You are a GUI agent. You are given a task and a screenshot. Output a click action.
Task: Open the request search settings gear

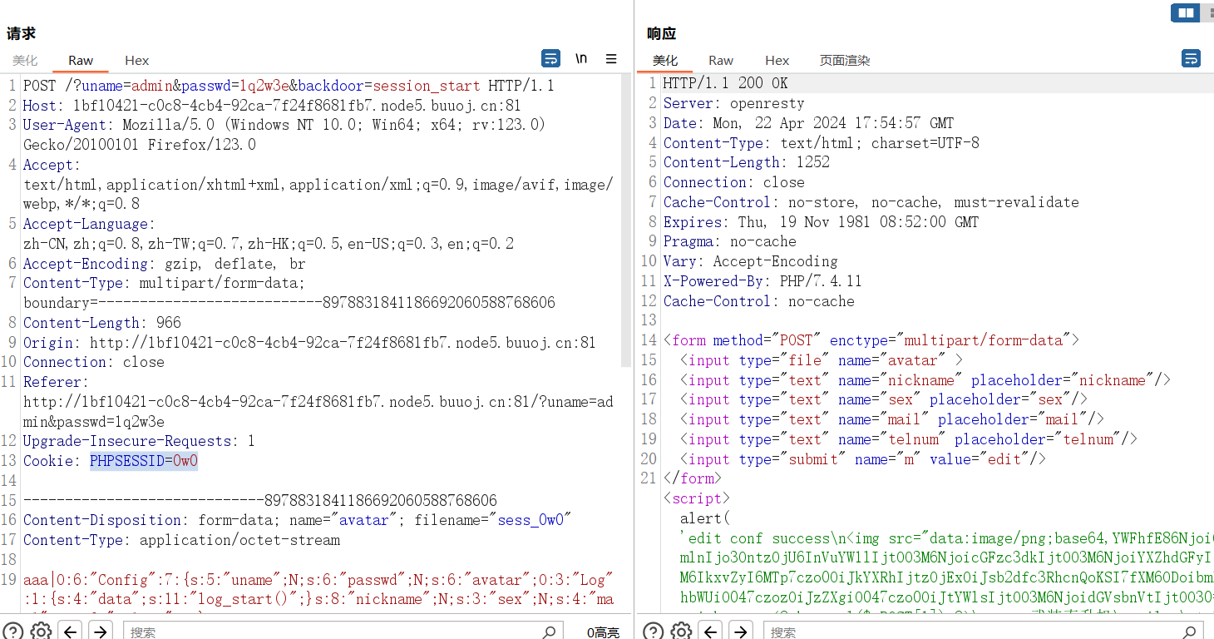click(41, 631)
